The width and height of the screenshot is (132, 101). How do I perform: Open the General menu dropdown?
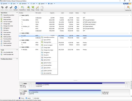point(9,4)
